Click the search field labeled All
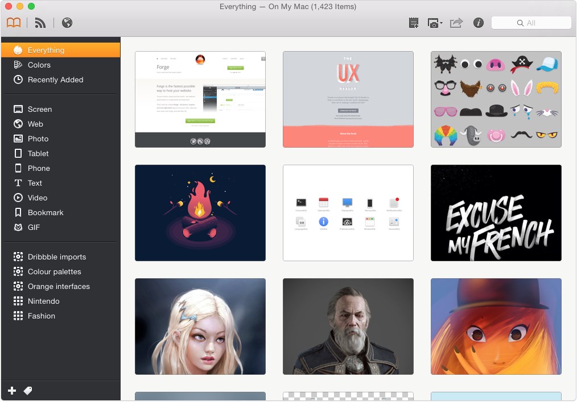 pyautogui.click(x=531, y=23)
